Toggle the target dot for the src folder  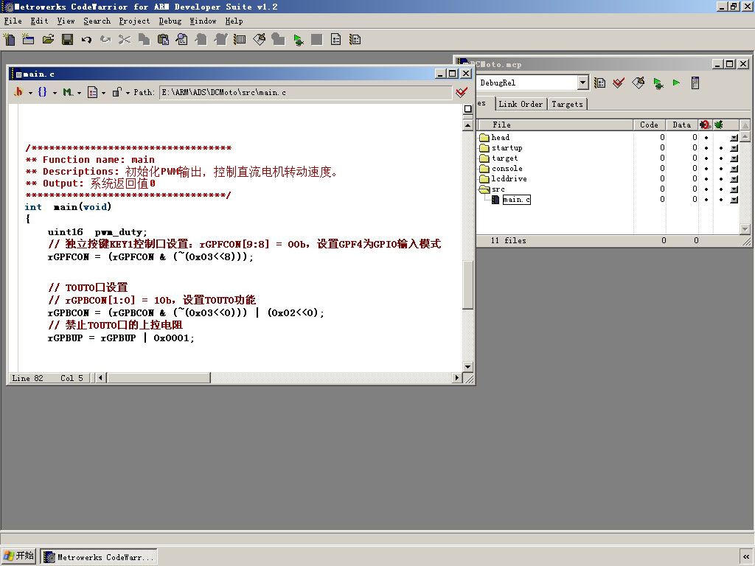click(x=706, y=189)
